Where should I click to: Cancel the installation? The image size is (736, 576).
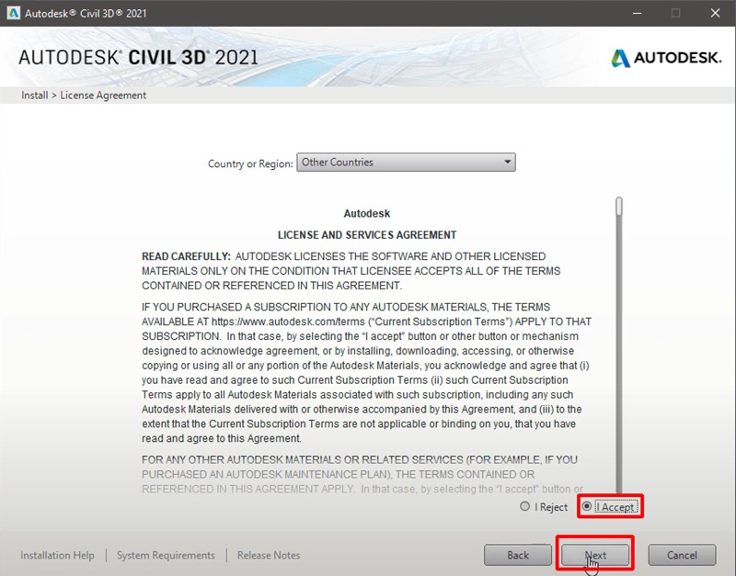point(682,555)
